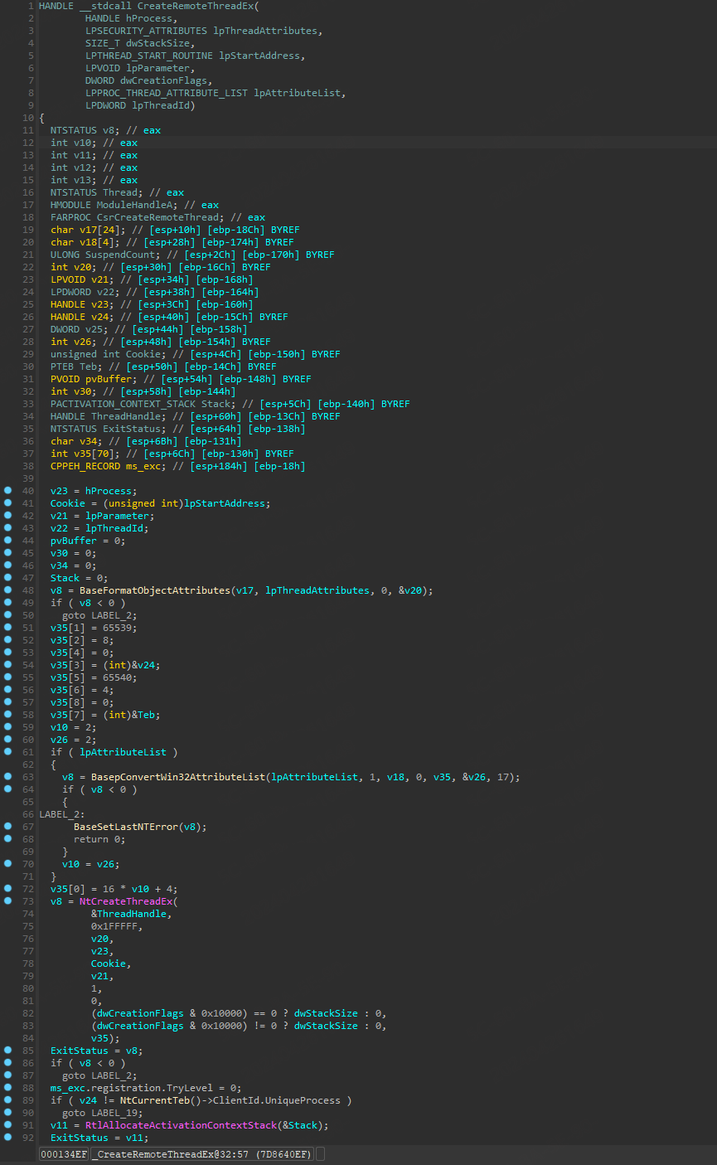Toggle breakpoint dot beside line 70
Viewport: 717px width, 1165px height.
[x=7, y=864]
